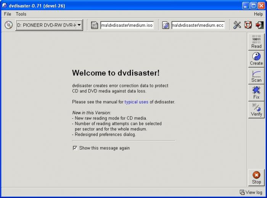Start the Scan medium action
This screenshot has width=267, height=198.
[x=256, y=76]
